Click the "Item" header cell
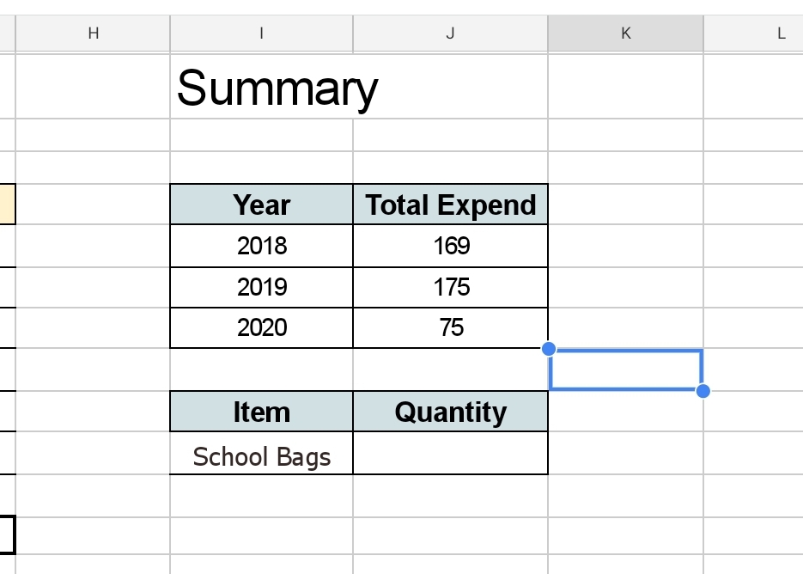 261,412
